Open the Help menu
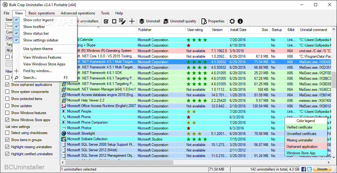 119,13
